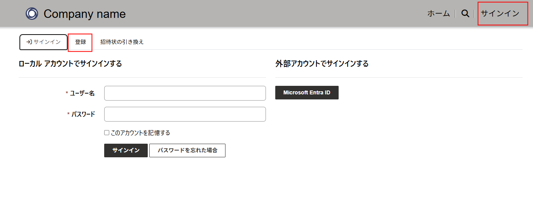Click the 外部アカウントでサインインする heading

click(322, 64)
